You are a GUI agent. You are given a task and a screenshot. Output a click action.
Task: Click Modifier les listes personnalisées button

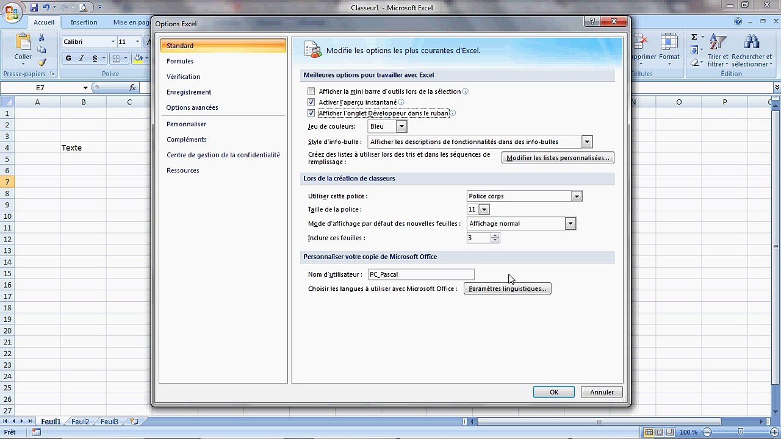pos(558,158)
